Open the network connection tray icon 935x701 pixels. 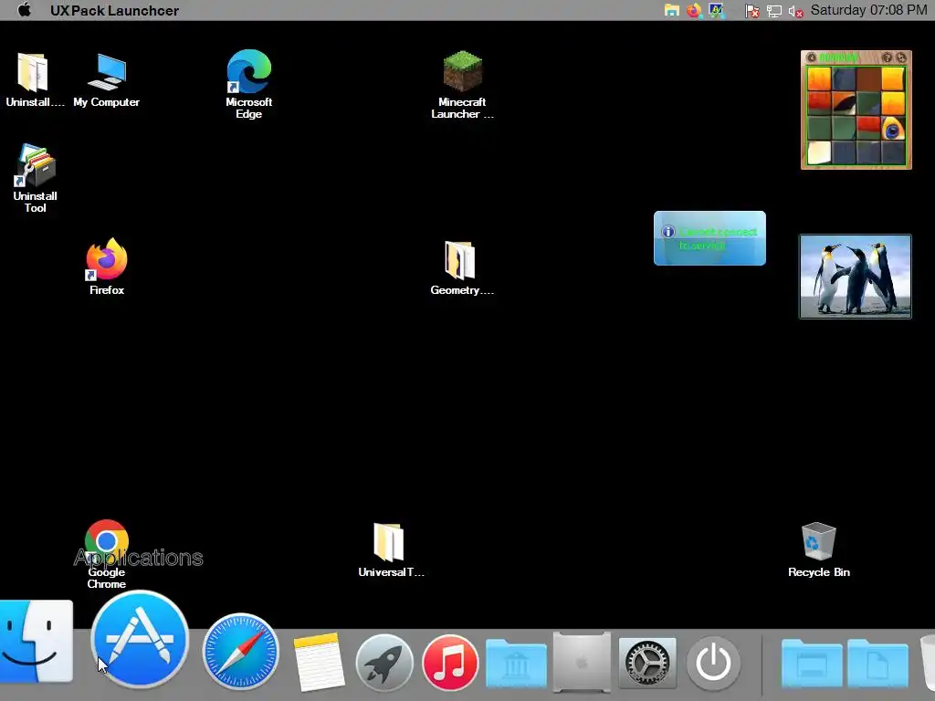(x=774, y=11)
